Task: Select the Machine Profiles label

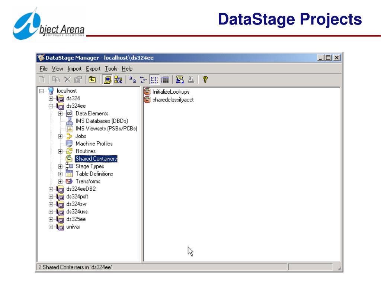Action: tap(94, 144)
